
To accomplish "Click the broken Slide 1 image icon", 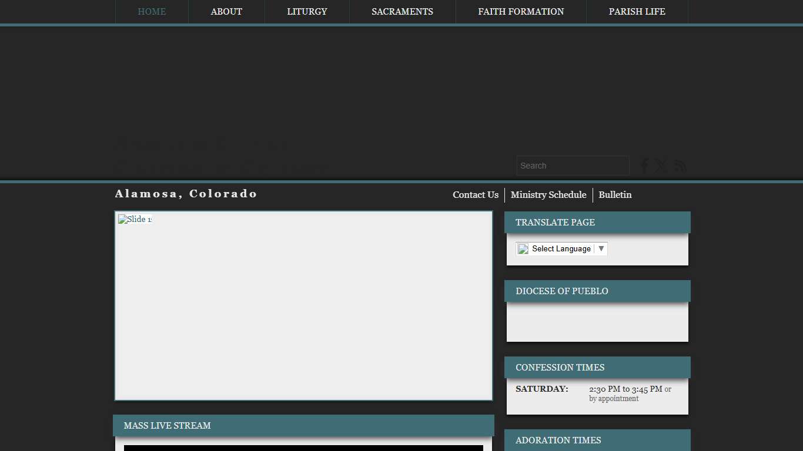I will (x=123, y=219).
